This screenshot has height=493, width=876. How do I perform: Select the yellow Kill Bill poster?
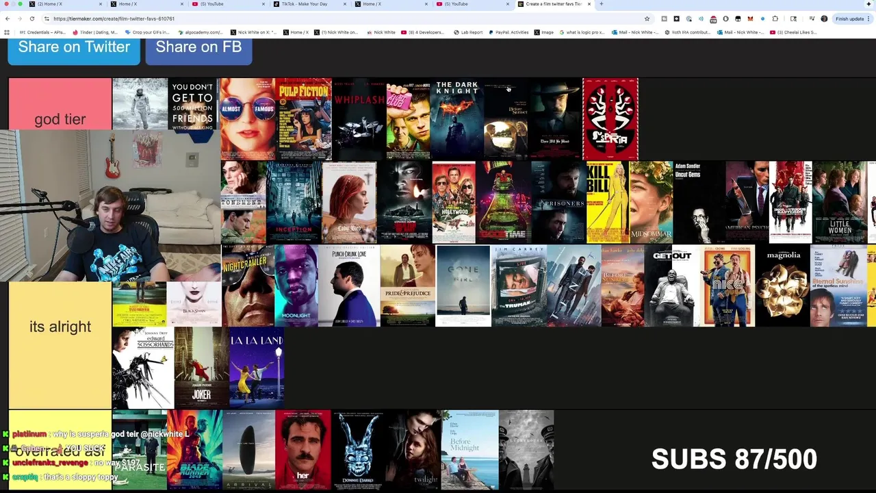[608, 203]
